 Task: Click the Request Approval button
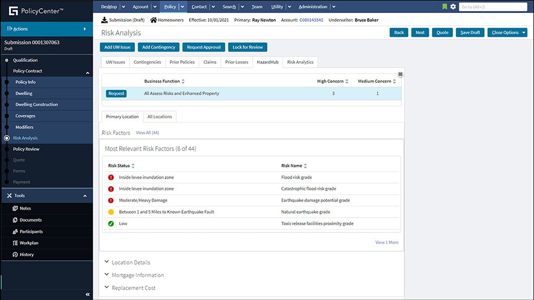[x=203, y=47]
